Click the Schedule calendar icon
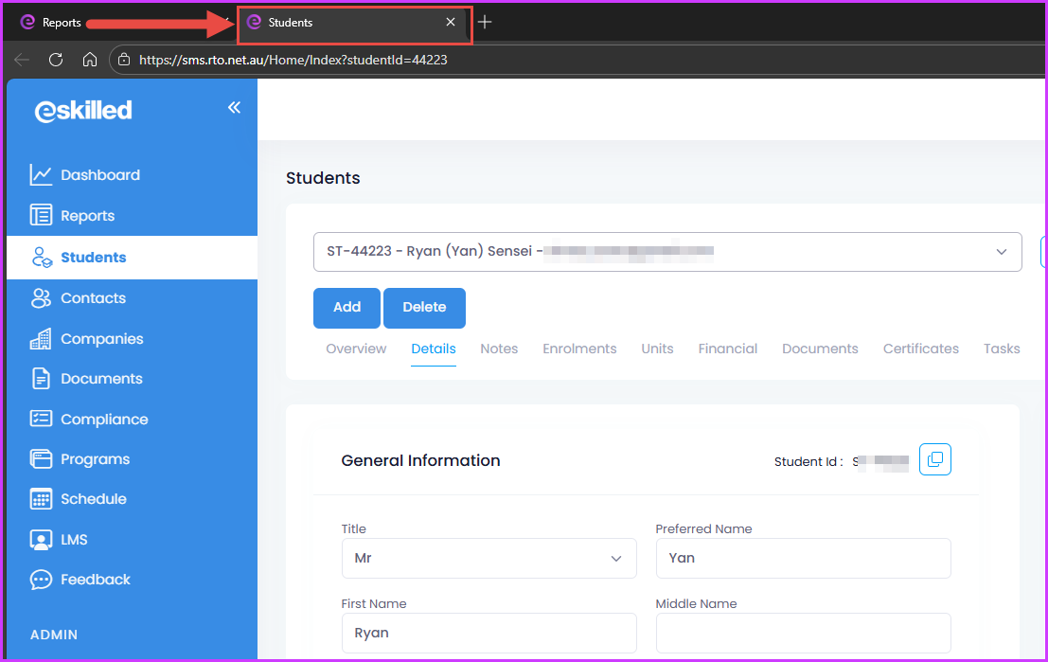Screen dimensions: 1048x662 pyautogui.click(x=41, y=499)
